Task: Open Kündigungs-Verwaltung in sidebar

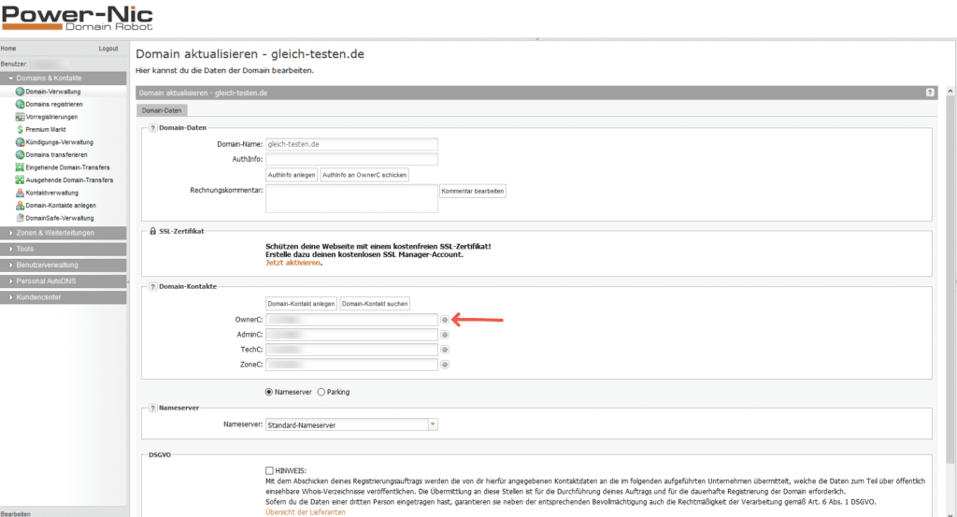Action: click(59, 142)
